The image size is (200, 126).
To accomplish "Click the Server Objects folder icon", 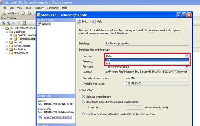I will tap(11, 46).
